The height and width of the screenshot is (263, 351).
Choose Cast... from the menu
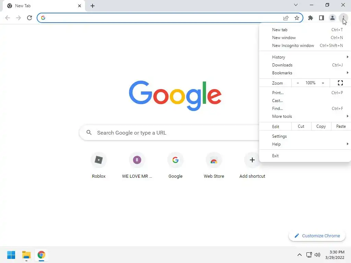pos(305,101)
